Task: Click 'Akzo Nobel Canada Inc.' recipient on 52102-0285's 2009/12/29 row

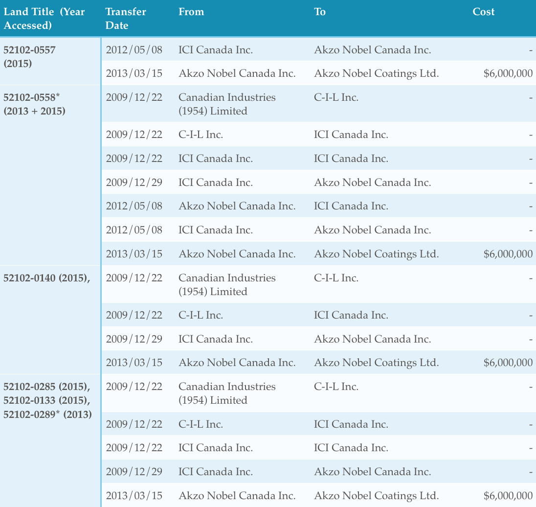Action: 372,472
